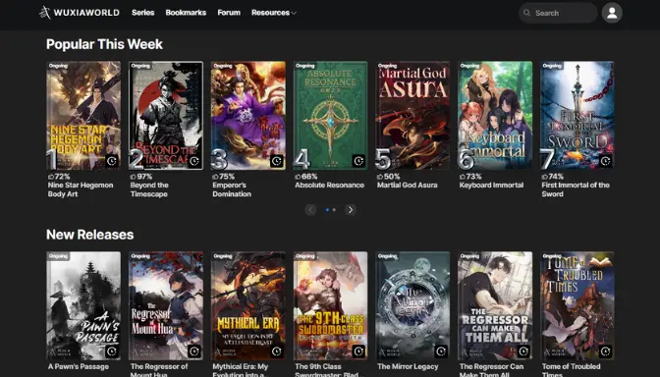The height and width of the screenshot is (377, 660).
Task: Open A Pawn's Passage cover thumbnail
Action: point(83,305)
